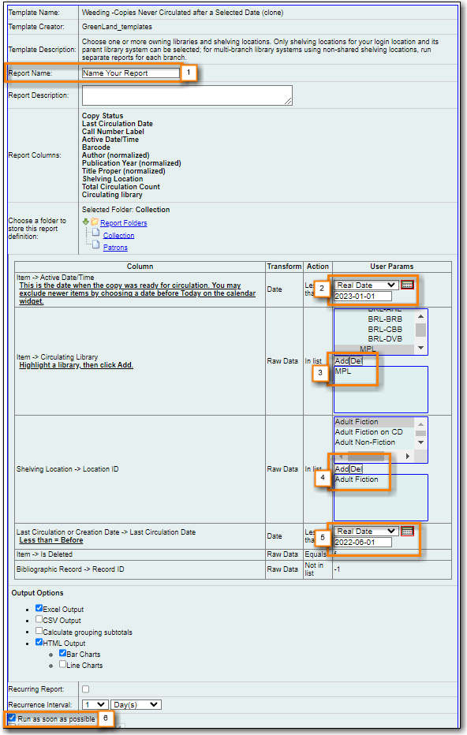Toggle the Bar Charts checkbox

click(62, 653)
